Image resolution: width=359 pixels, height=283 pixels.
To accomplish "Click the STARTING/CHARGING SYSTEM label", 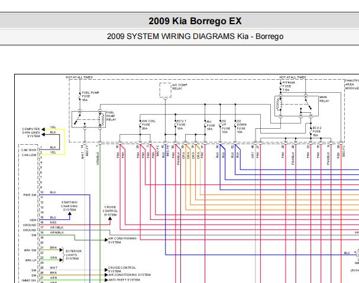I will point(69,206).
